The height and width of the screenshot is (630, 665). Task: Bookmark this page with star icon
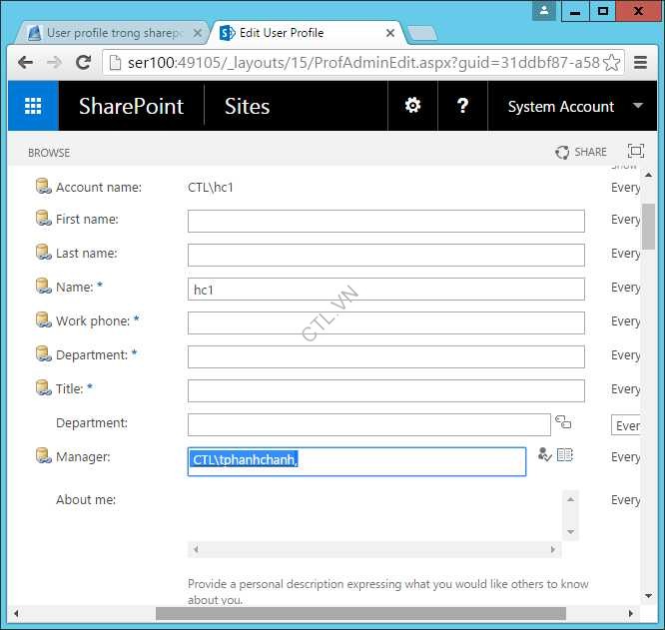(611, 63)
